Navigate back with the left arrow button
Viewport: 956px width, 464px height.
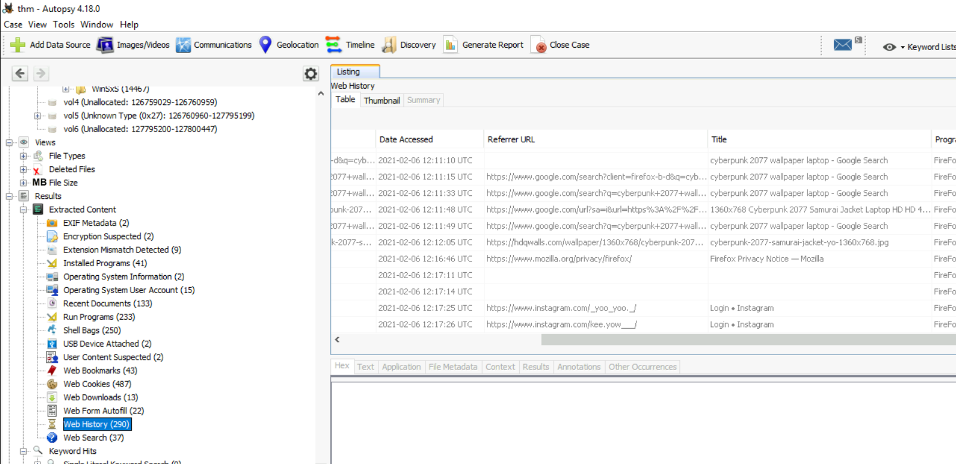[x=20, y=73]
